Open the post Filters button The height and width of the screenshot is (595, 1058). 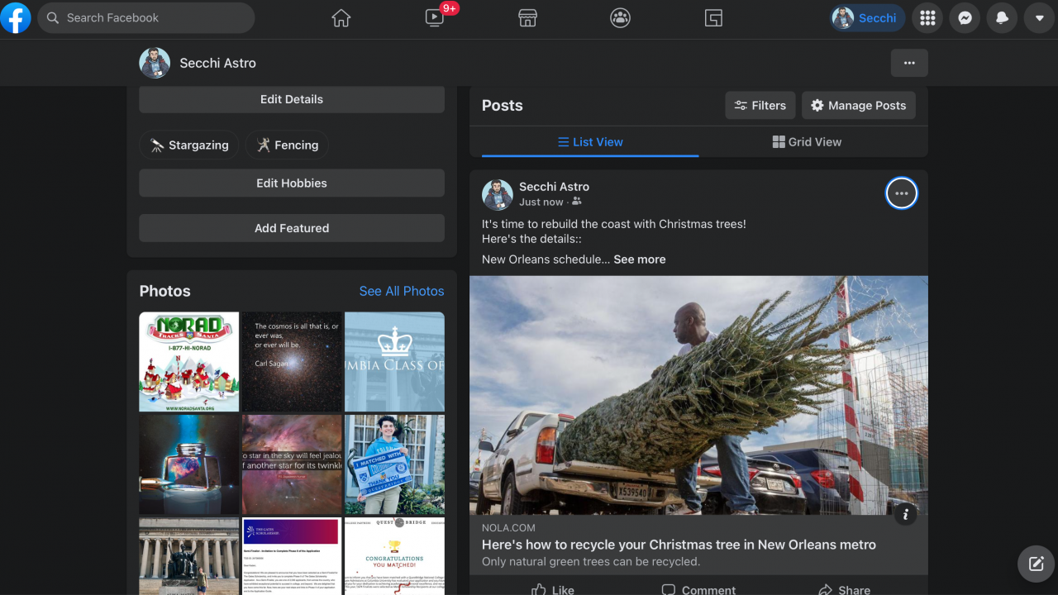click(760, 106)
